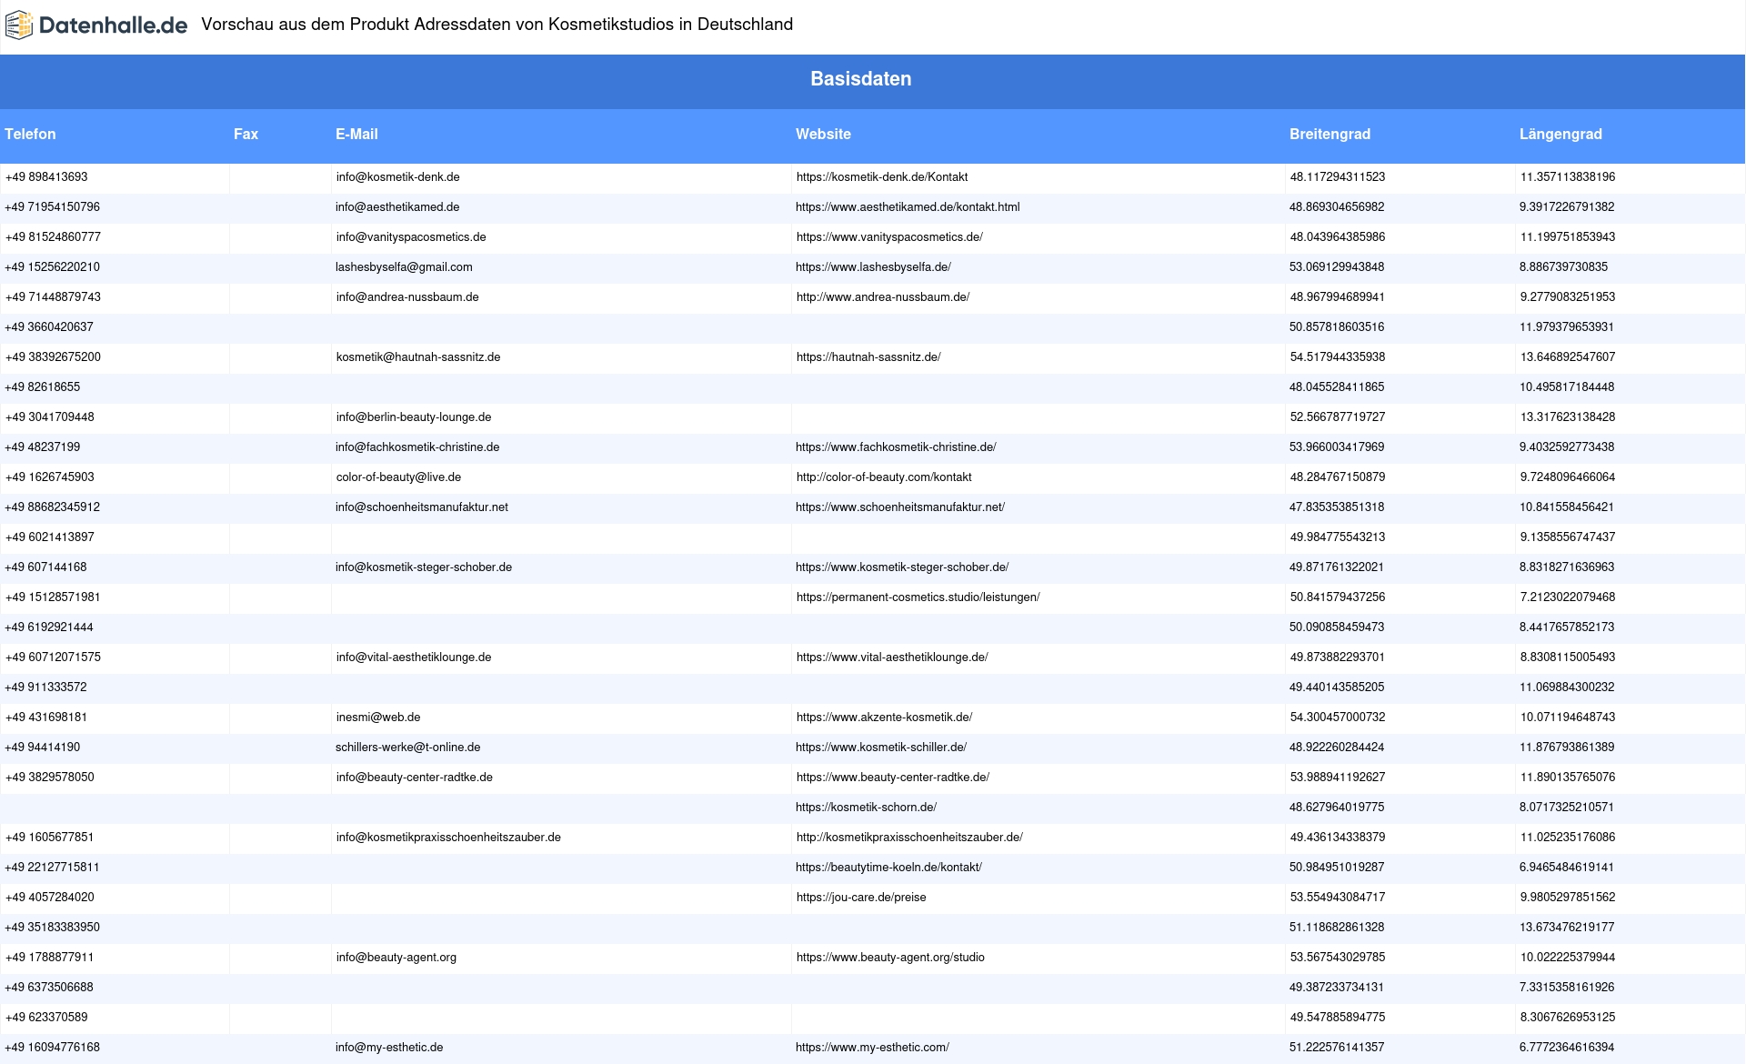The height and width of the screenshot is (1064, 1746).
Task: Select latitude value 48.117294311523
Action: [x=1338, y=177]
